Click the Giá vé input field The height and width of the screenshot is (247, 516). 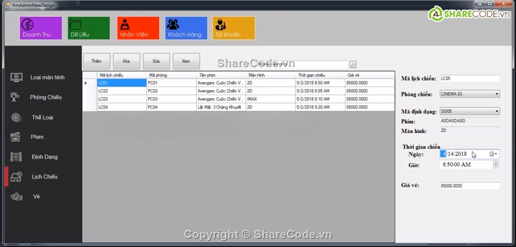pyautogui.click(x=470, y=185)
